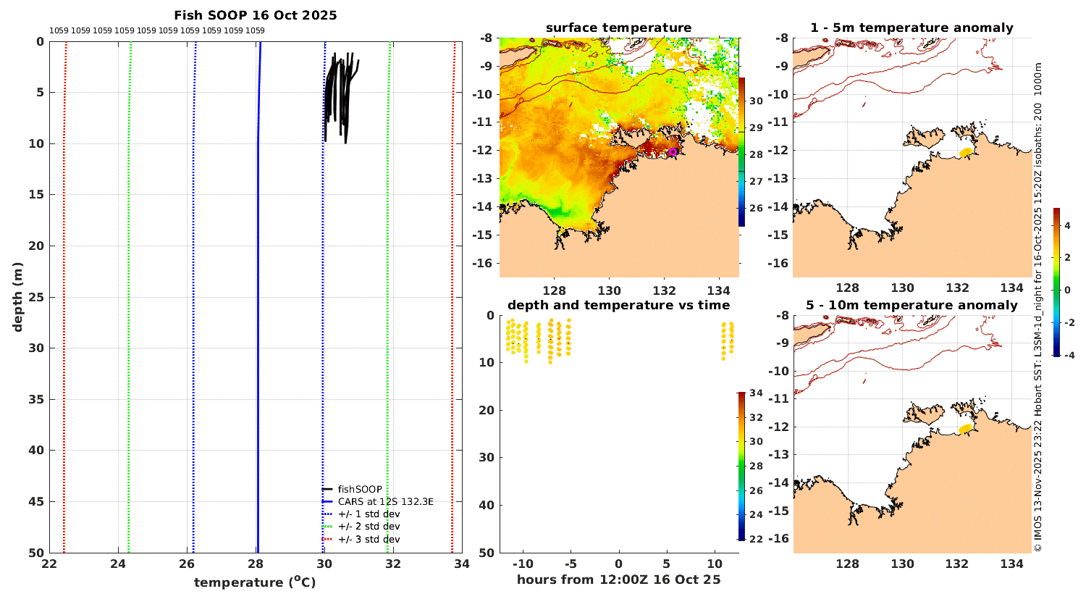Click the +/- 1 std dev legend marker
Image resolution: width=1086 pixels, height=594 pixels.
pyautogui.click(x=327, y=514)
